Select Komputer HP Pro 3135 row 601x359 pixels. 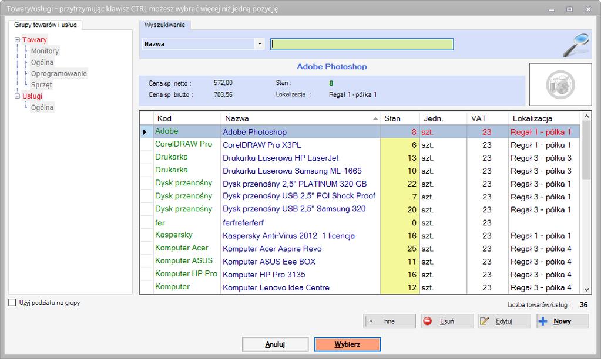pyautogui.click(x=360, y=275)
